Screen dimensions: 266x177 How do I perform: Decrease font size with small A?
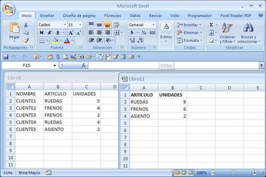(78, 33)
